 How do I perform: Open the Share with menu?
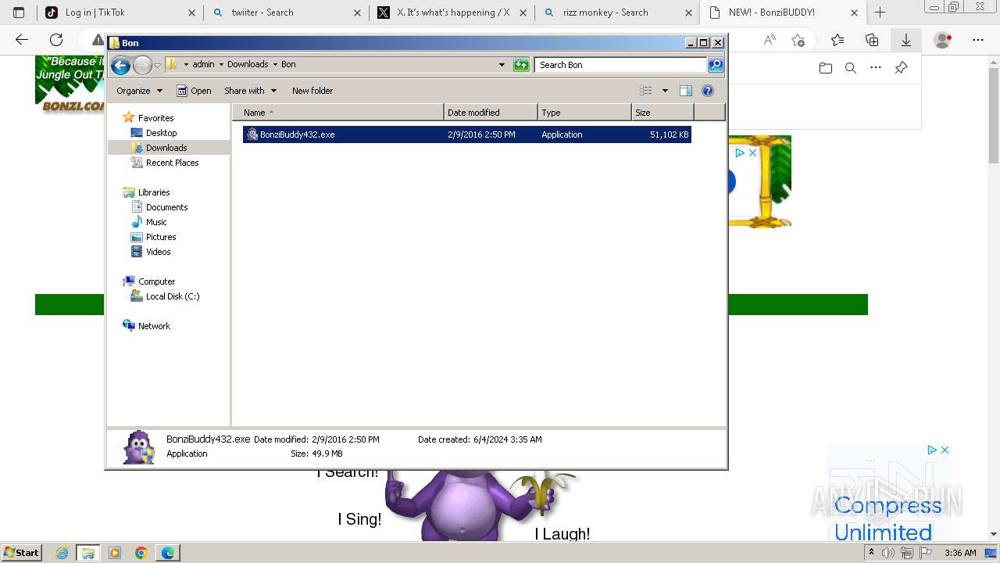click(x=250, y=91)
